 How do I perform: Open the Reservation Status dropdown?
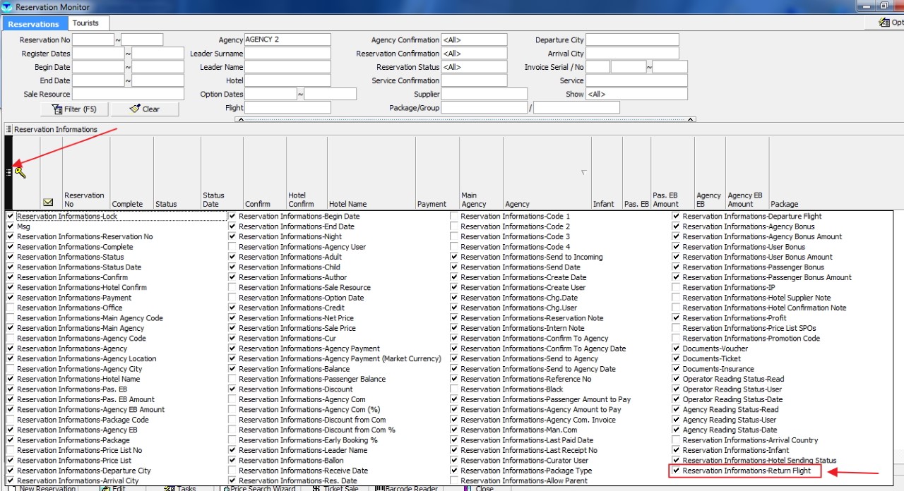tap(474, 67)
